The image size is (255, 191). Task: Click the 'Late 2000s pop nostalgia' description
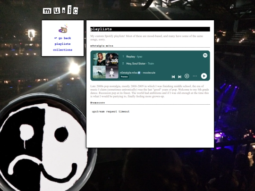[x=150, y=91]
